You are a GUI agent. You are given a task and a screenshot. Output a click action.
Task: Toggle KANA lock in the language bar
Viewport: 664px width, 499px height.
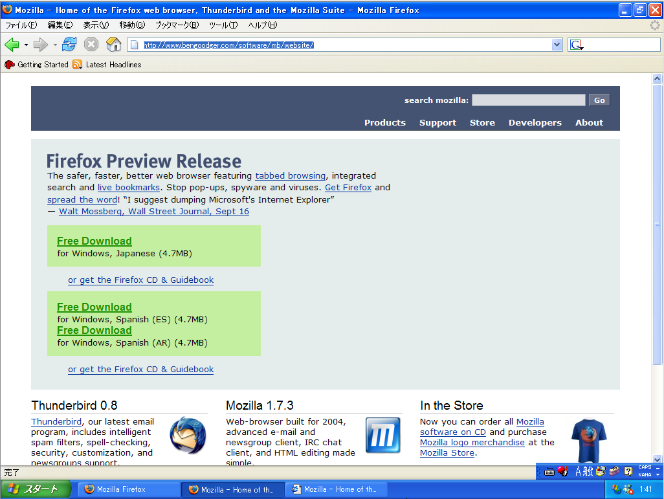645,475
